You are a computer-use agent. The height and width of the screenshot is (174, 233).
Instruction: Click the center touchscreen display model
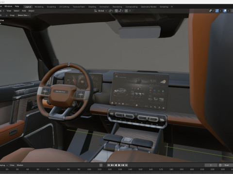click(139, 91)
